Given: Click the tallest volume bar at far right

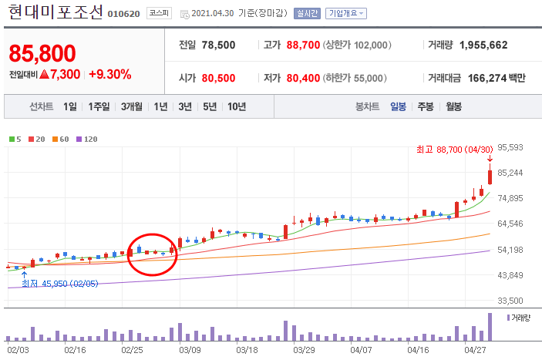Looking at the screenshot, I should [490, 327].
